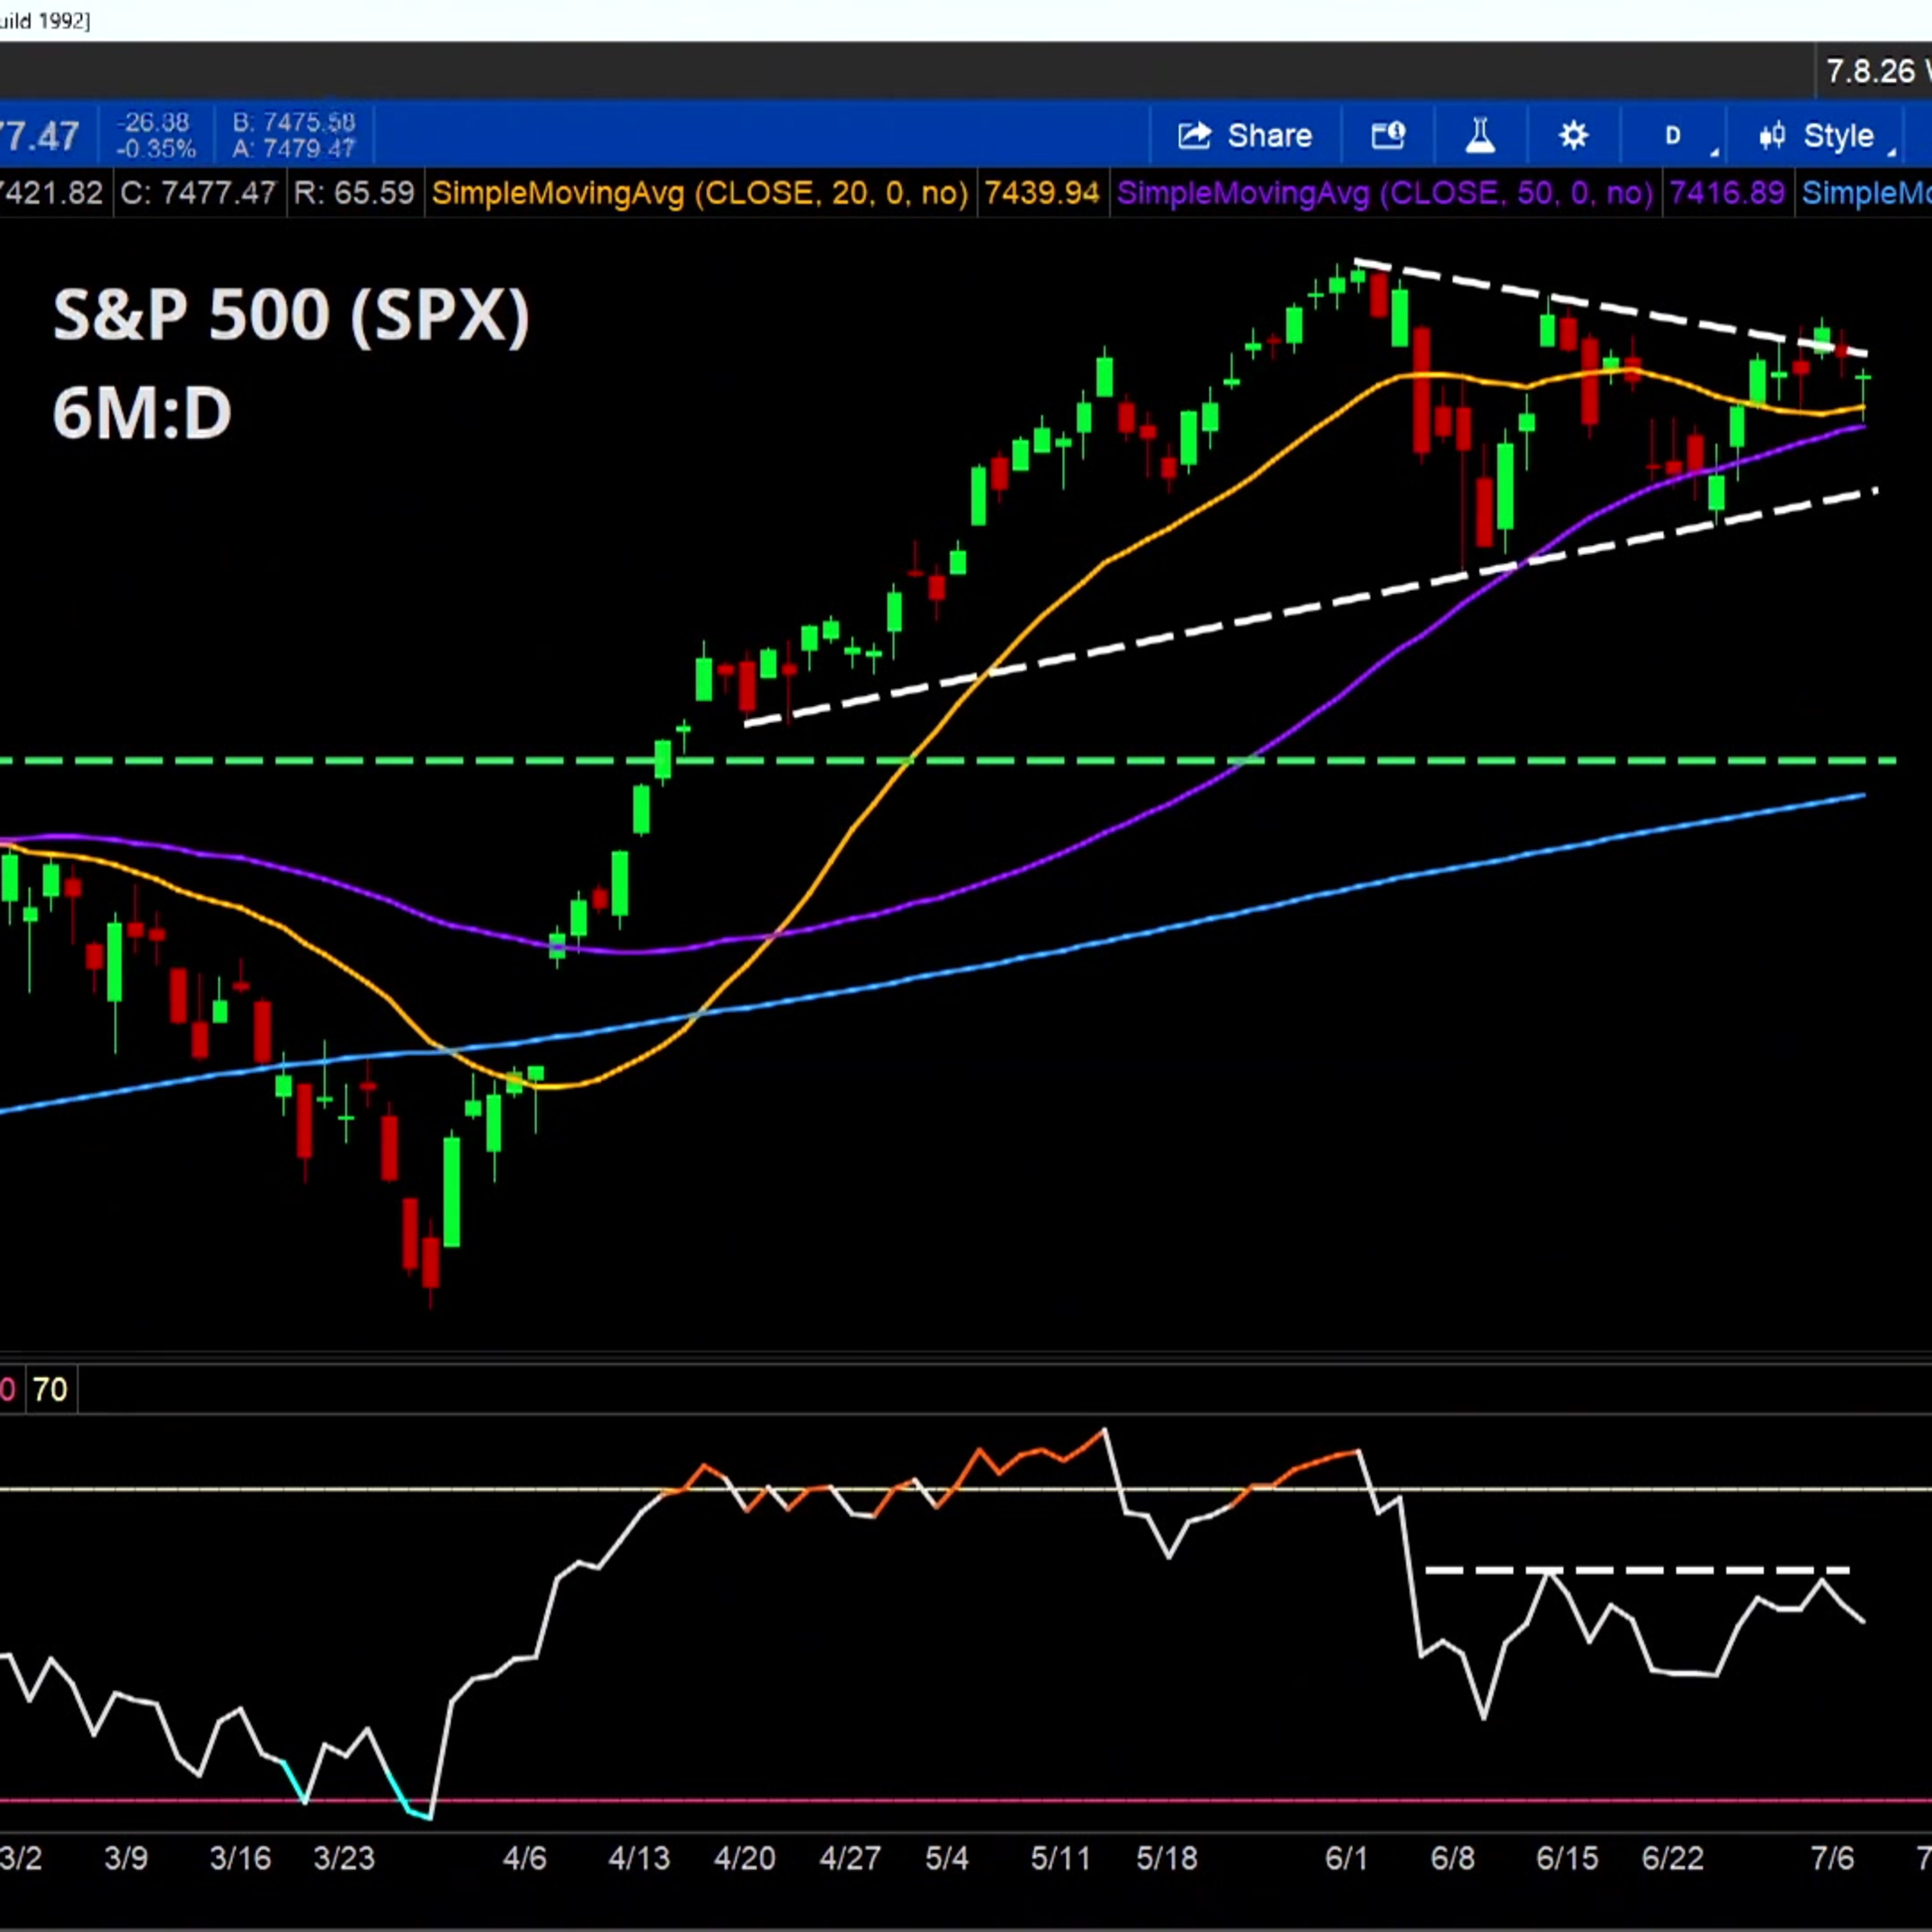This screenshot has width=1932, height=1932.
Task: Click the 50-period SimpleMovingAvg label
Action: 1384,193
